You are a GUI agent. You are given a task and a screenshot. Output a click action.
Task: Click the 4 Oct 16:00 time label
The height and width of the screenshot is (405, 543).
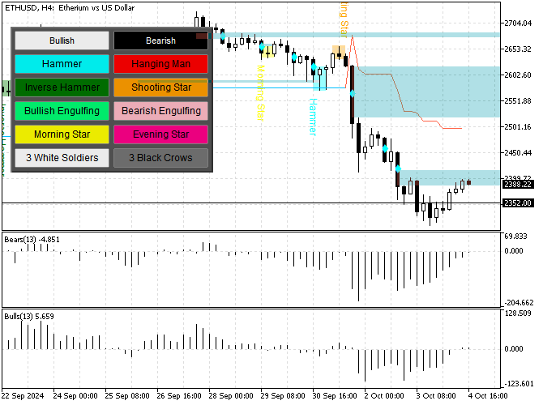(x=488, y=395)
